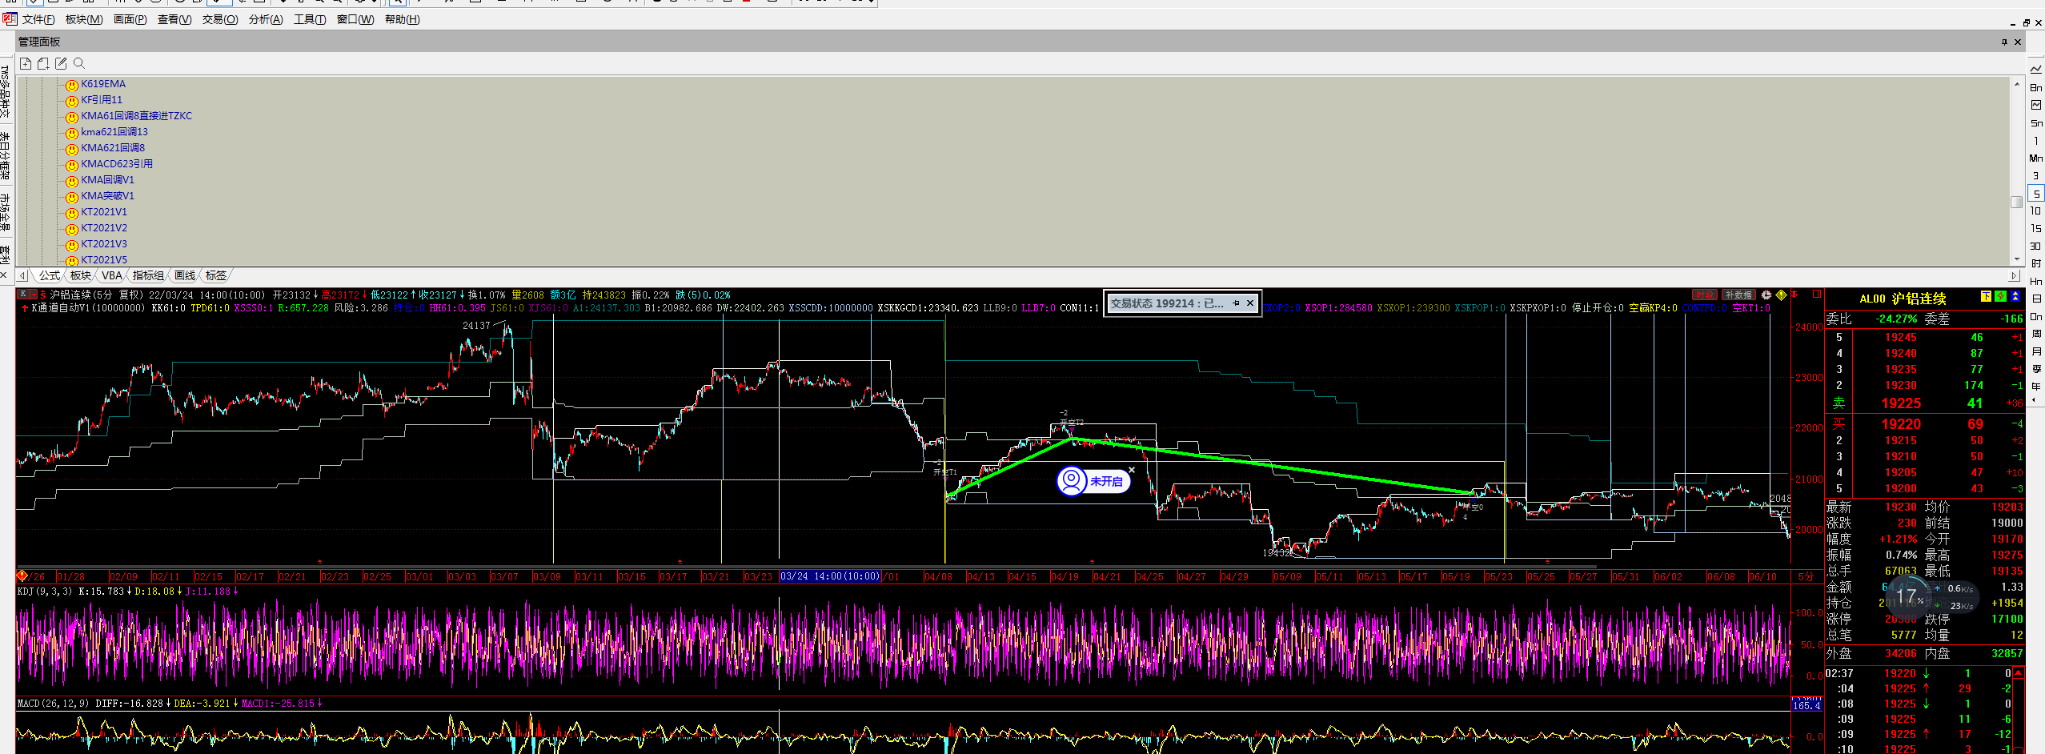Click the formula list vertical scrollbar thumb
The image size is (2045, 754).
[x=2016, y=202]
